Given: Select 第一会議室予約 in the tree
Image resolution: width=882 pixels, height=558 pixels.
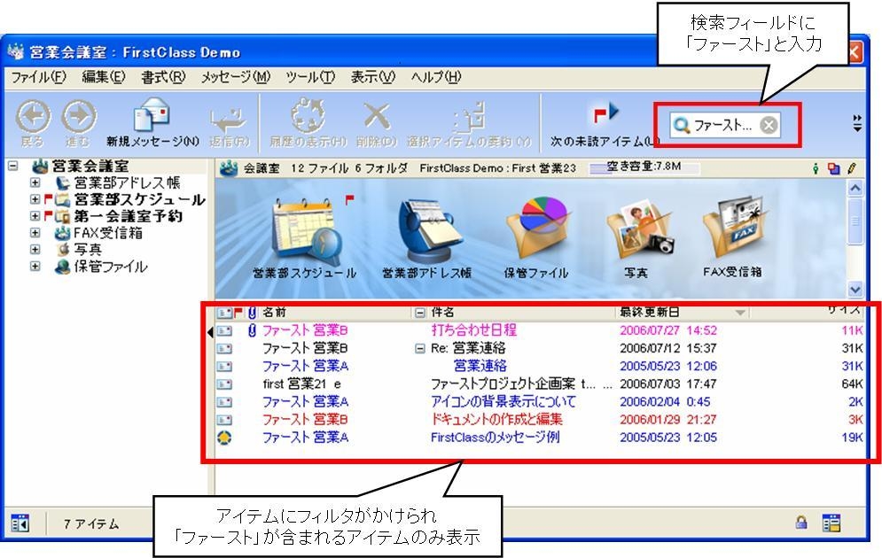Looking at the screenshot, I should click(x=128, y=216).
